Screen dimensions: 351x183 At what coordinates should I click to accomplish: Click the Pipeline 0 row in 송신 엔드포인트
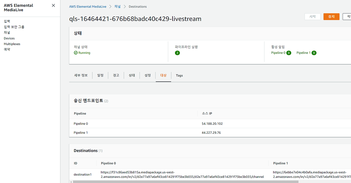click(210, 124)
